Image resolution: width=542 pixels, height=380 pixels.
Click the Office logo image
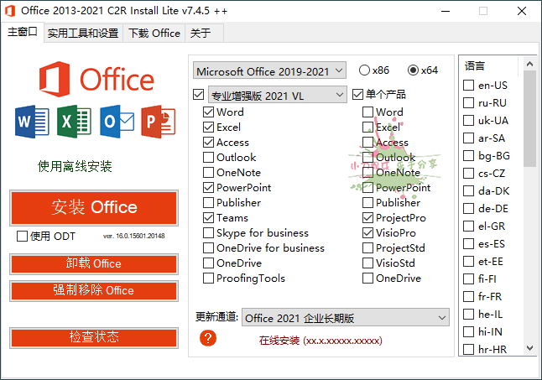pos(95,79)
